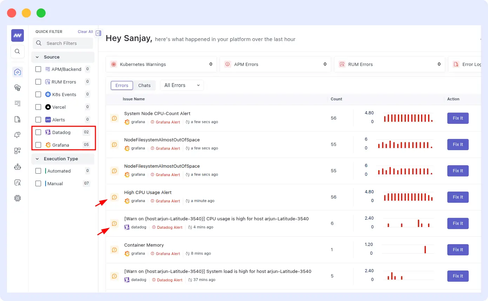Image resolution: width=488 pixels, height=301 pixels.
Task: Collapse the Execution Type filter section
Action: (x=63, y=159)
